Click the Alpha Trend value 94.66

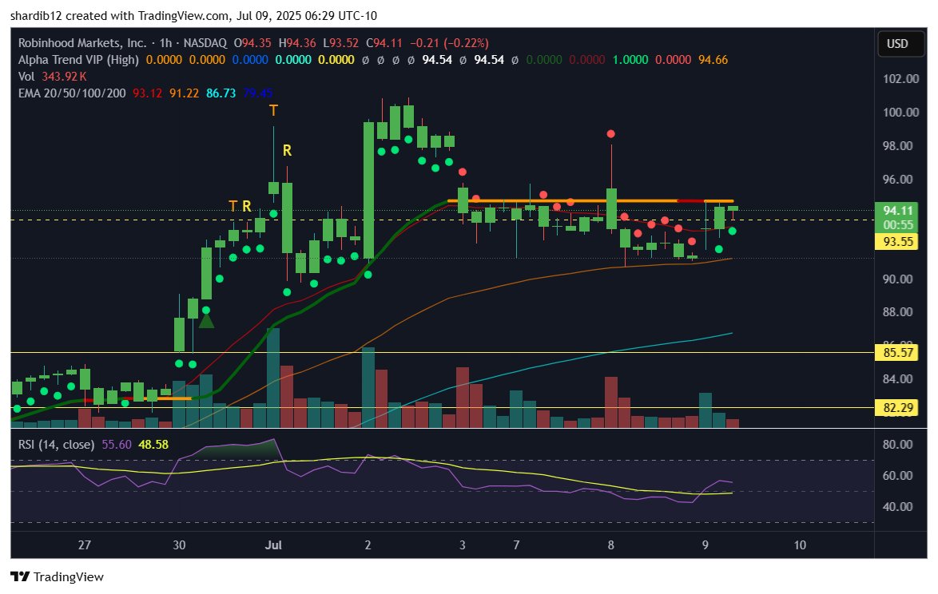pyautogui.click(x=713, y=60)
